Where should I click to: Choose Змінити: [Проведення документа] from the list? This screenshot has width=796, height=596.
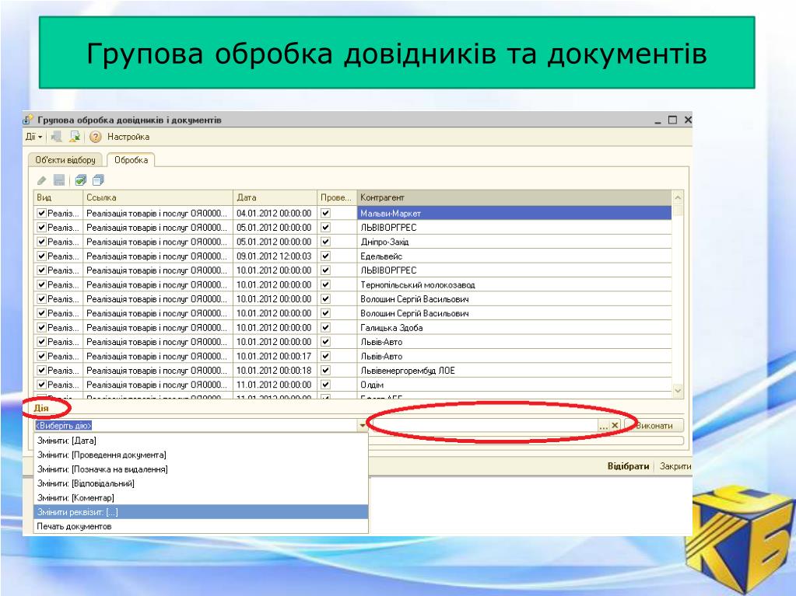click(201, 455)
